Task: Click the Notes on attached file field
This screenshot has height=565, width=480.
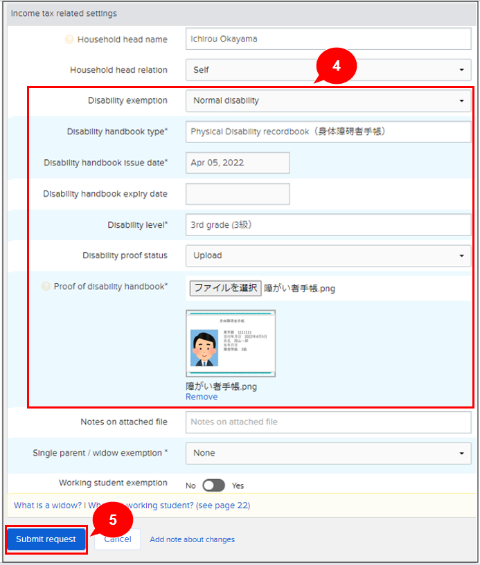Action: click(x=328, y=422)
